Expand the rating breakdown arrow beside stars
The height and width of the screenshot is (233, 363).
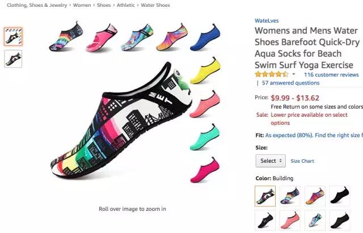[294, 74]
